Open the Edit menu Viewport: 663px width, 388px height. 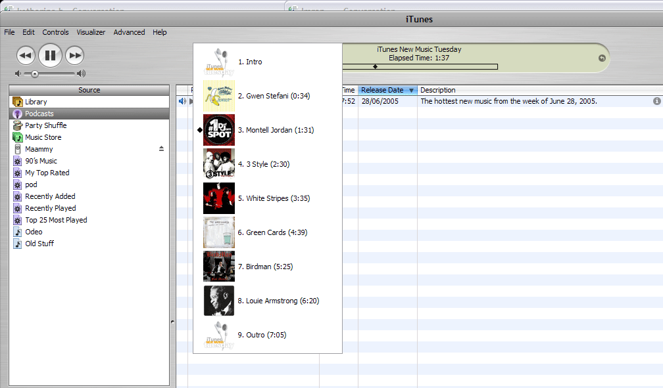tap(29, 32)
